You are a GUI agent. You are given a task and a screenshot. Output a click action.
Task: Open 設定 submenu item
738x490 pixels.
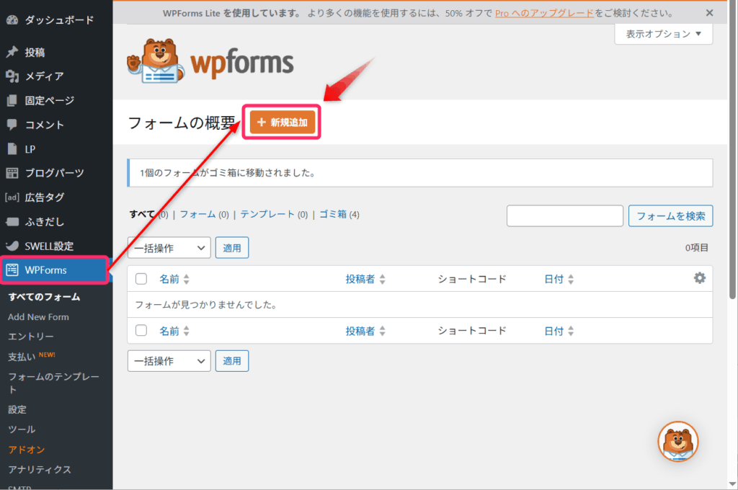click(x=17, y=409)
